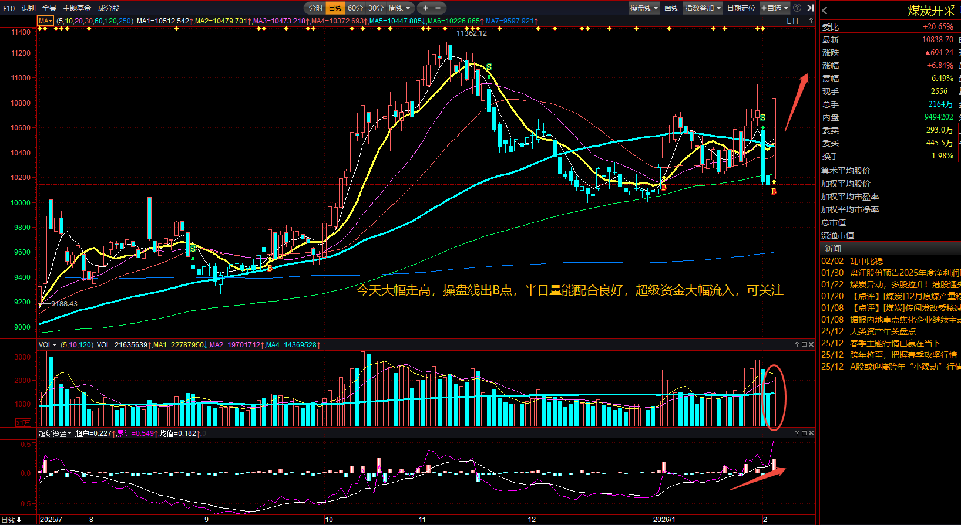This screenshot has height=525, width=961.
Task: Click the 日期定位 button
Action: 741,8
